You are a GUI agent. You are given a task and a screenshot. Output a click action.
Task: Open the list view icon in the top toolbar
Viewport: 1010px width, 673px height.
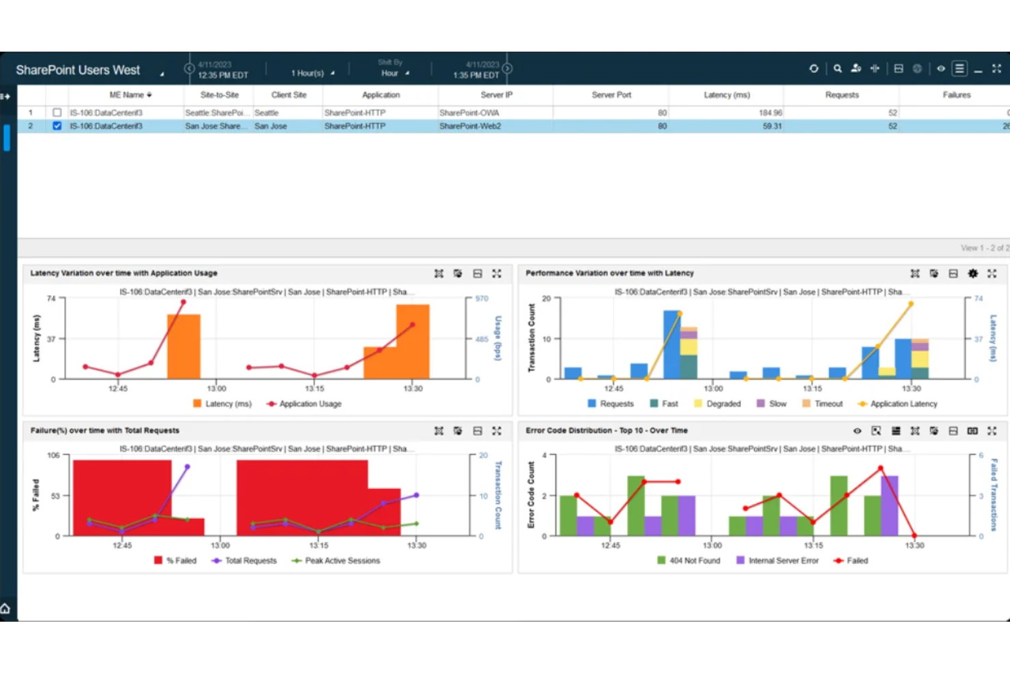point(959,68)
